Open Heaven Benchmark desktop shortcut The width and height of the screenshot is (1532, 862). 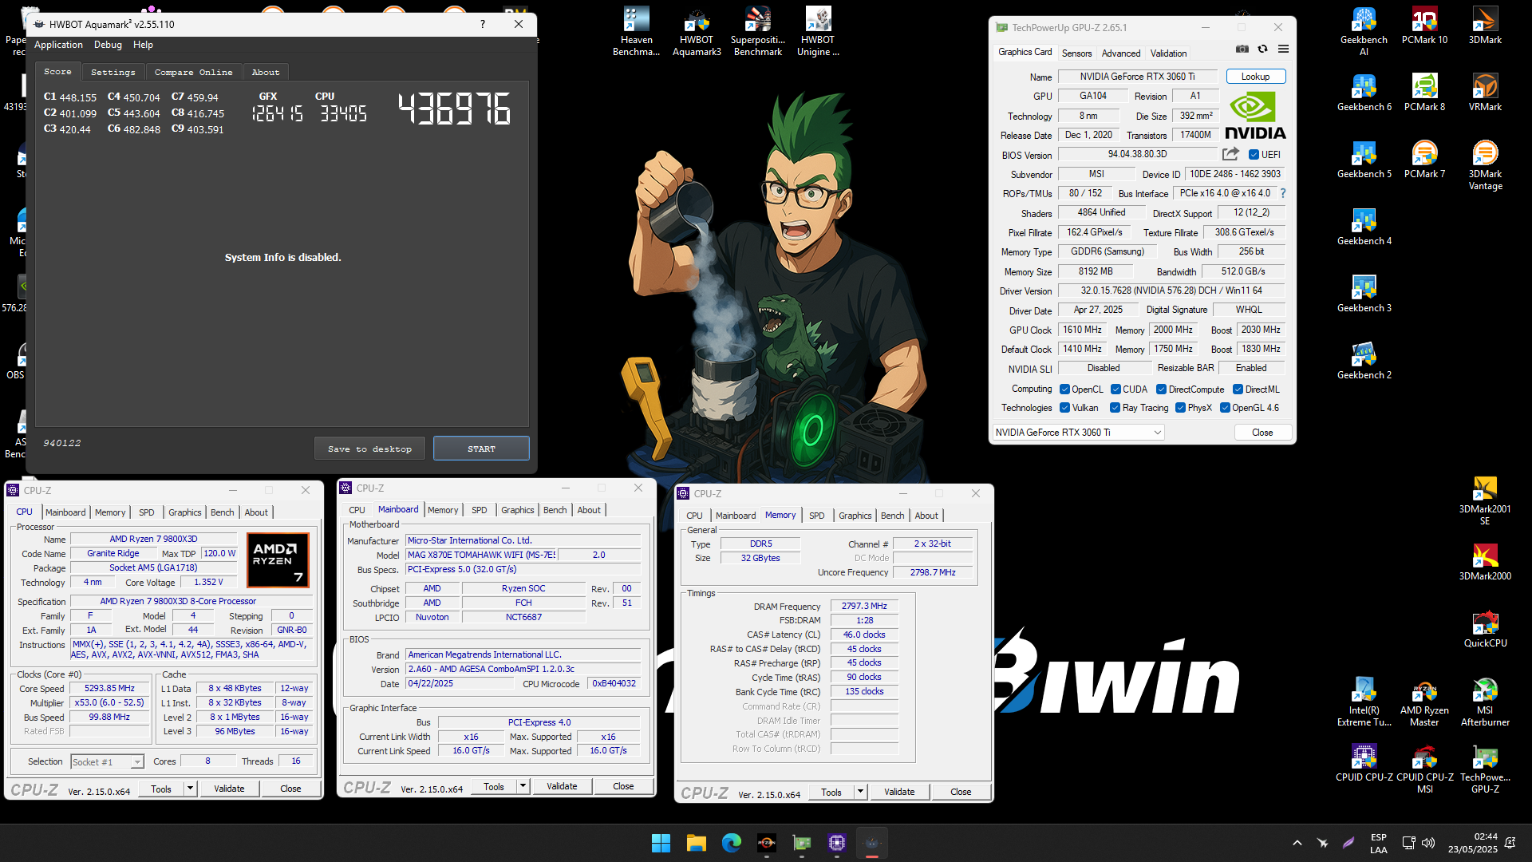tap(636, 32)
